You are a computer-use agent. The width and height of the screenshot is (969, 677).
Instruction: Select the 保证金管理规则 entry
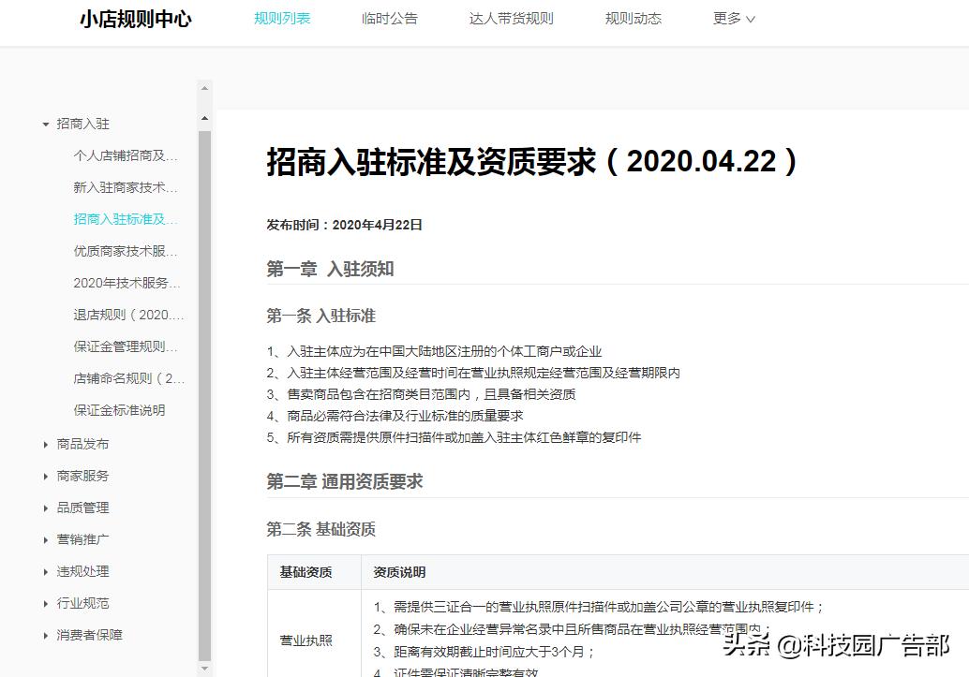click(x=127, y=346)
